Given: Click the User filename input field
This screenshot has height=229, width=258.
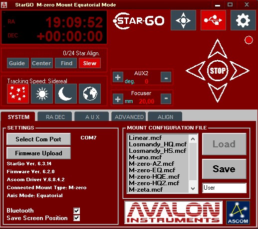Looking at the screenshot, I should click(x=224, y=188).
